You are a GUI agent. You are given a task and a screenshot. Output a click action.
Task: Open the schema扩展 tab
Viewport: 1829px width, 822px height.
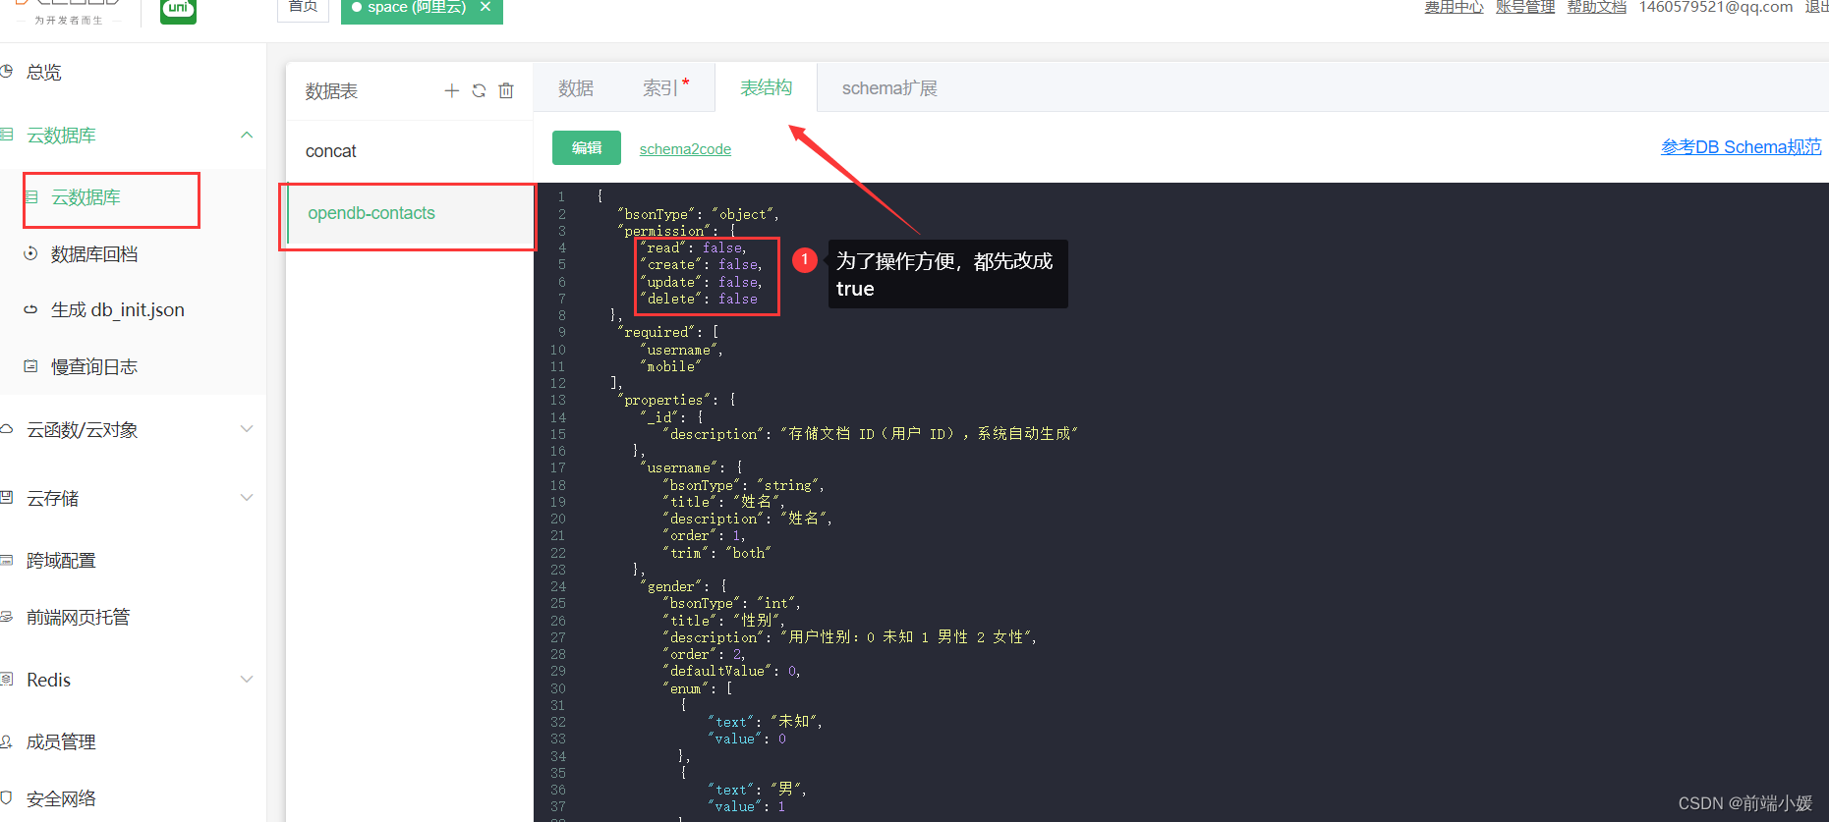point(889,88)
